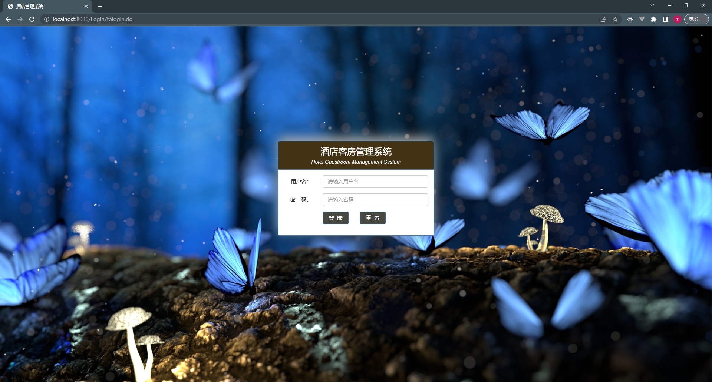Click the share page icon in address bar
The image size is (712, 382).
click(x=603, y=19)
